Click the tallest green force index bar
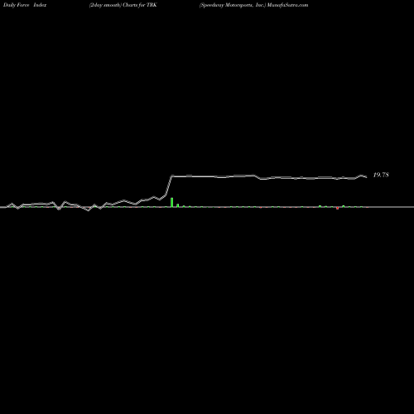Image resolution: width=414 pixels, height=414 pixels. pyautogui.click(x=172, y=202)
